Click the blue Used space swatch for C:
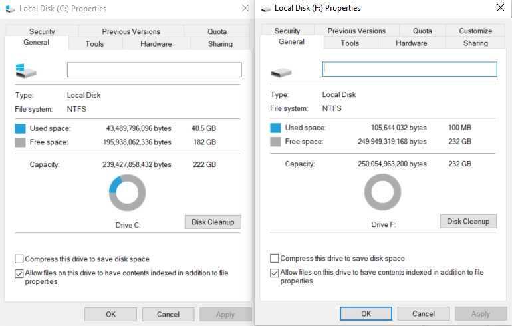The height and width of the screenshot is (326, 512). [20, 128]
